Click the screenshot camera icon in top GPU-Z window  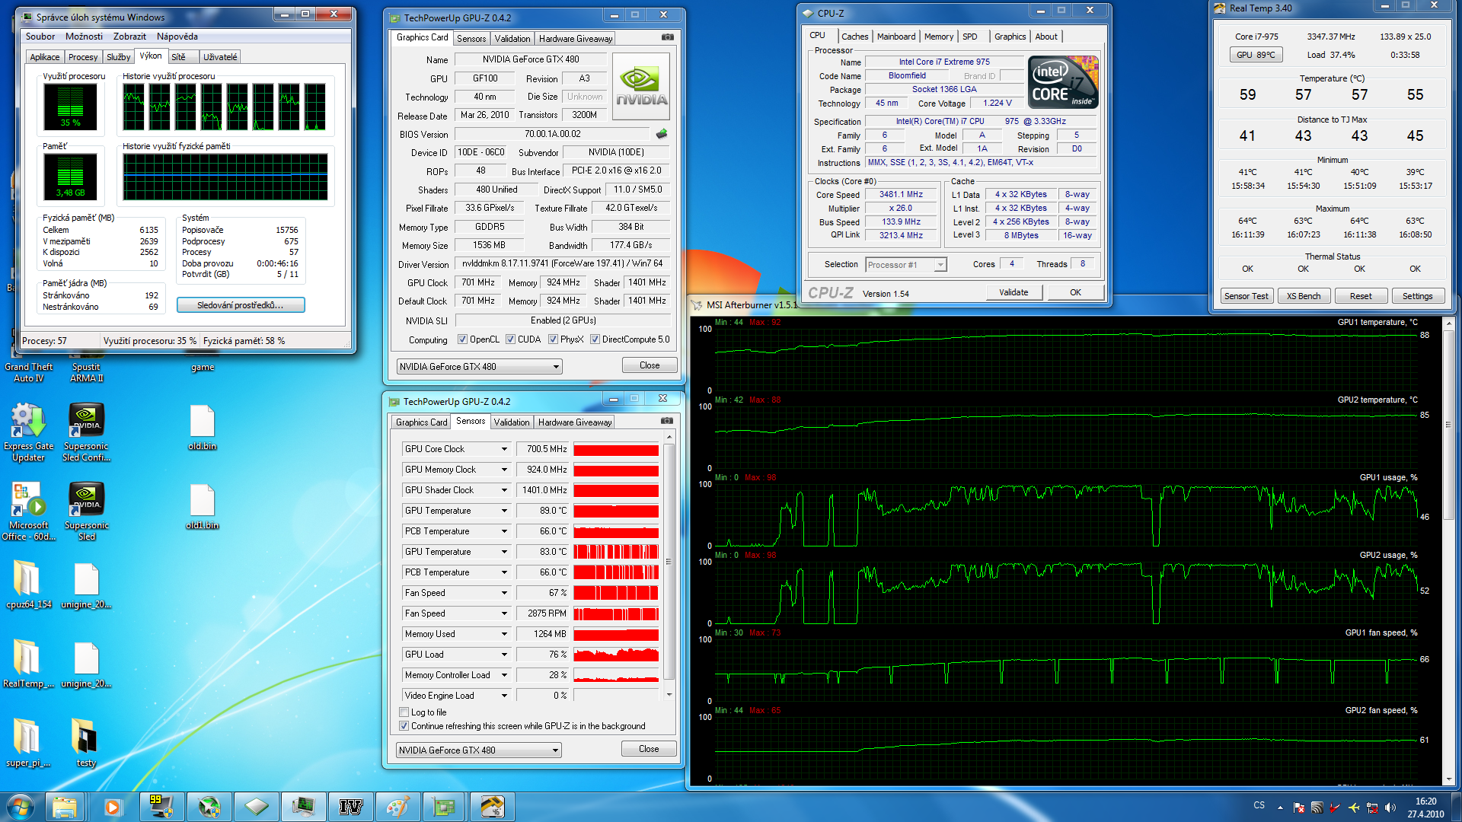pyautogui.click(x=667, y=37)
